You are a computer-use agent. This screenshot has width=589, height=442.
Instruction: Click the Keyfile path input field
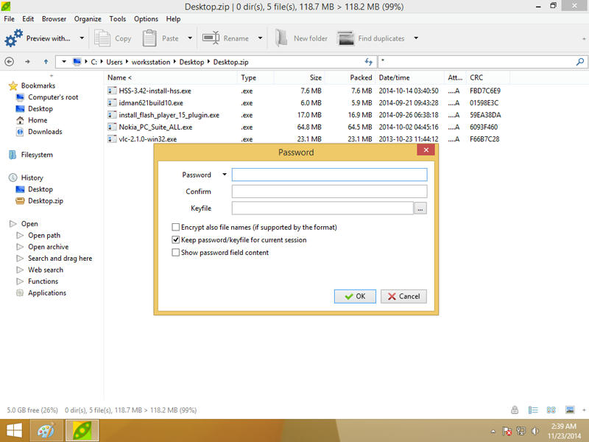point(322,208)
